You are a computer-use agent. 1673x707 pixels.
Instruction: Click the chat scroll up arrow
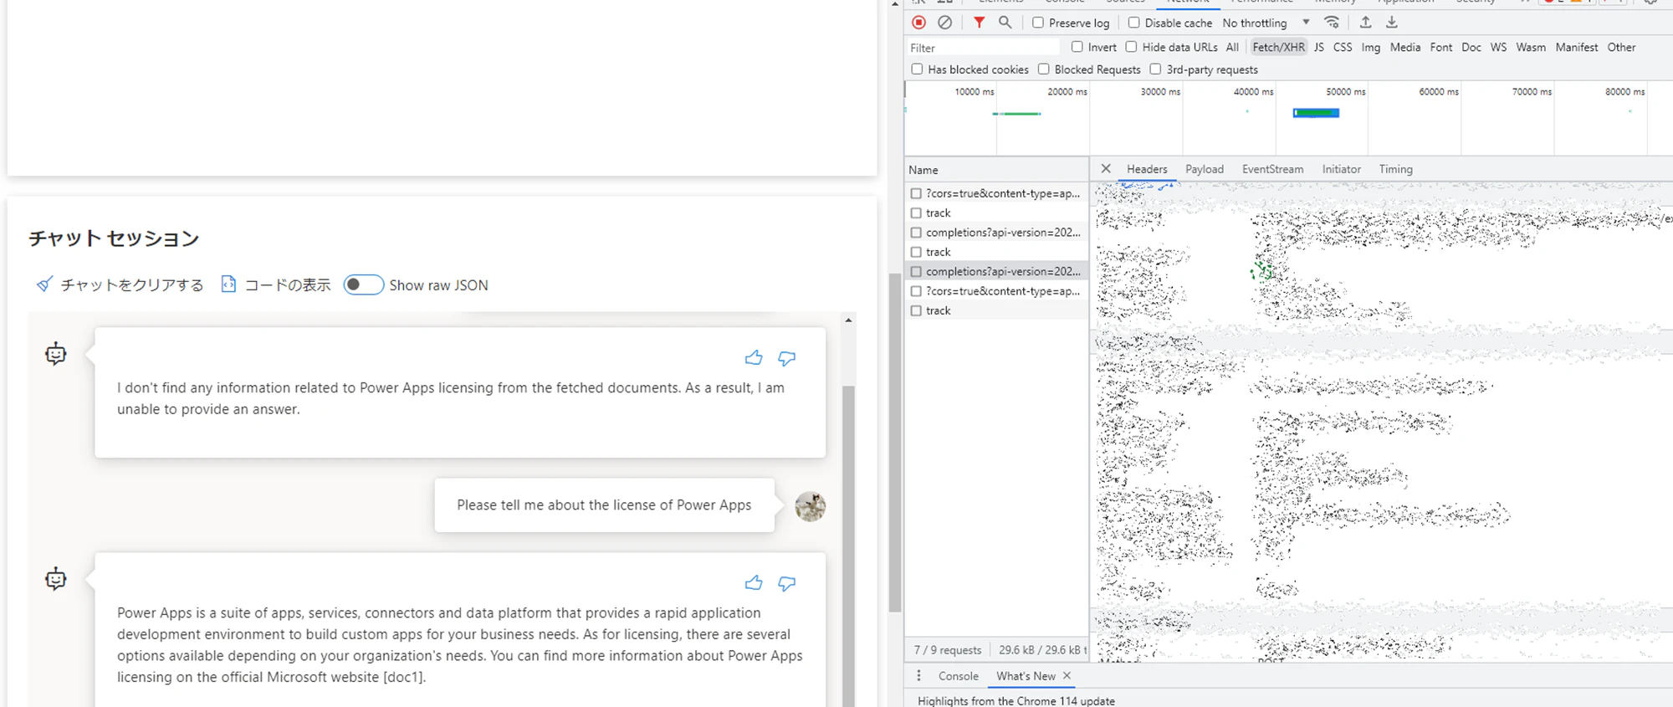(x=848, y=320)
